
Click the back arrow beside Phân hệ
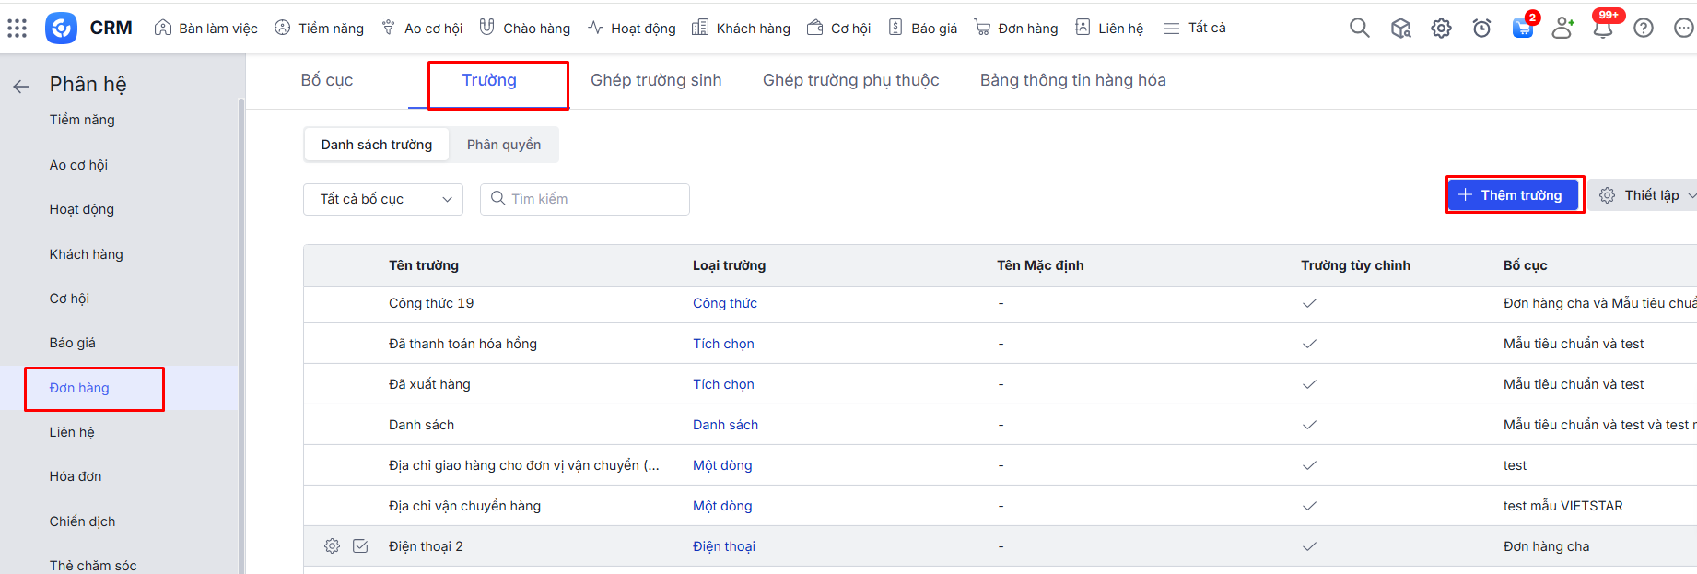coord(21,87)
